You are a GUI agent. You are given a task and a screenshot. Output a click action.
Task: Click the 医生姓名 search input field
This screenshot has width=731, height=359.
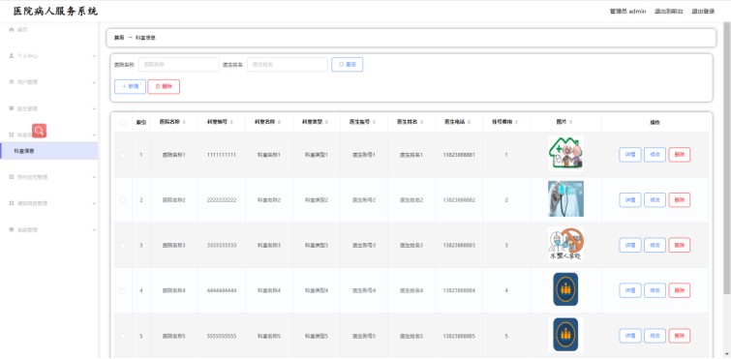point(288,65)
